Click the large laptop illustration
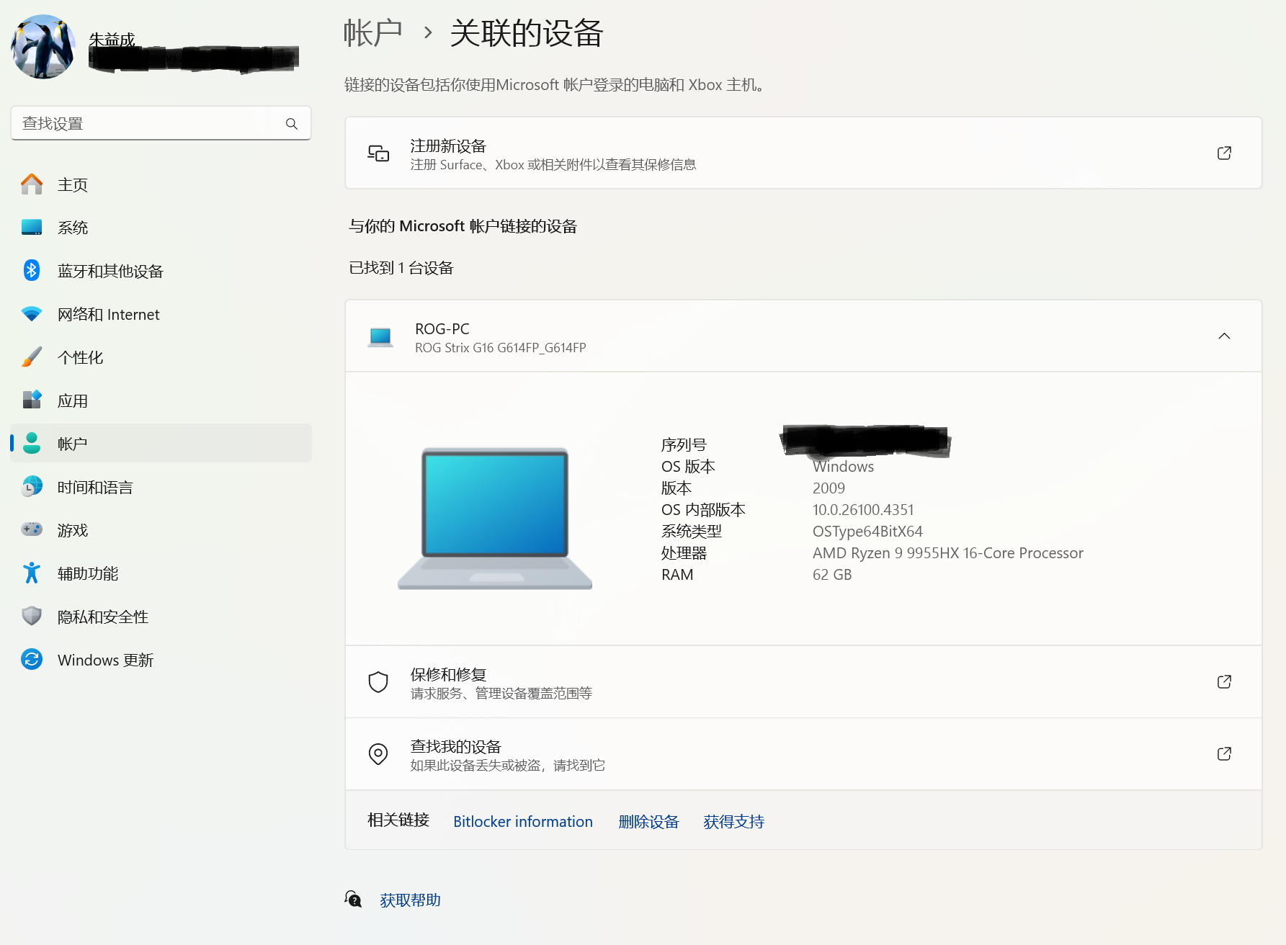Screen dimensions: 1286x945 (495, 519)
